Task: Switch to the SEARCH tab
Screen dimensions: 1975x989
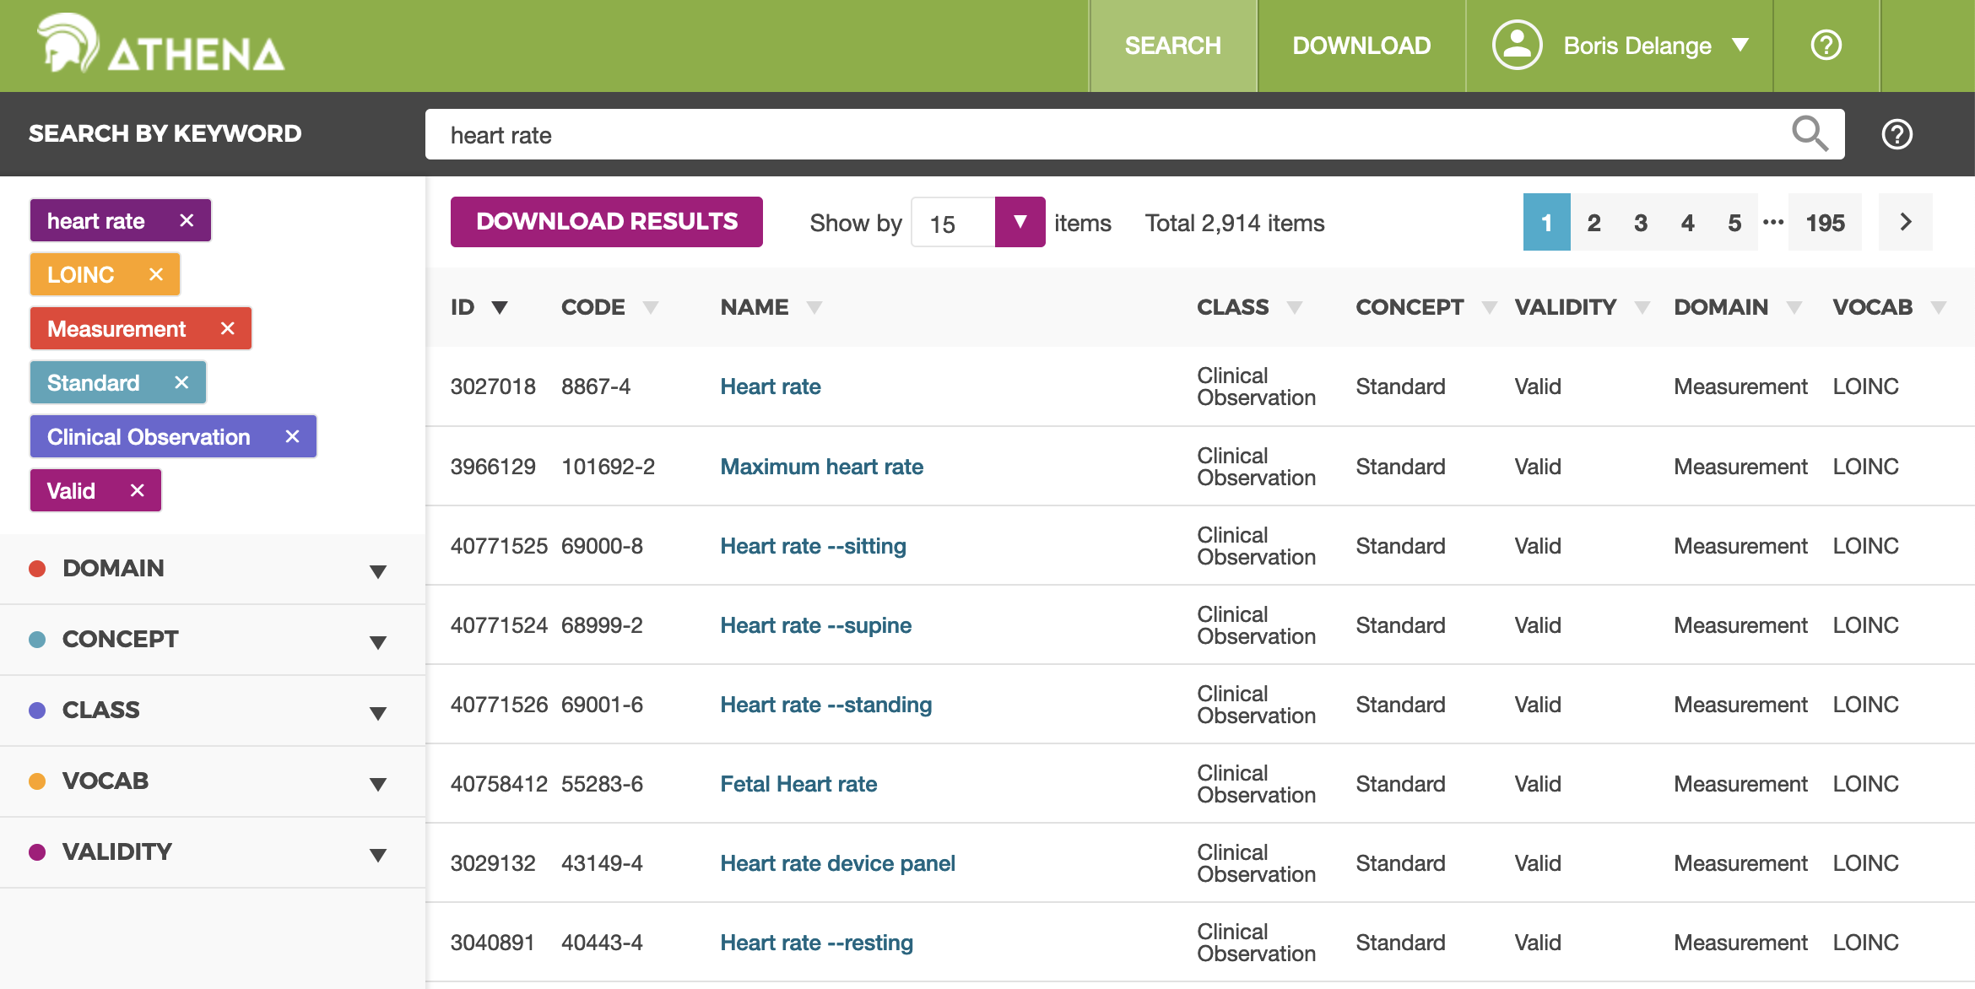Action: click(1173, 46)
